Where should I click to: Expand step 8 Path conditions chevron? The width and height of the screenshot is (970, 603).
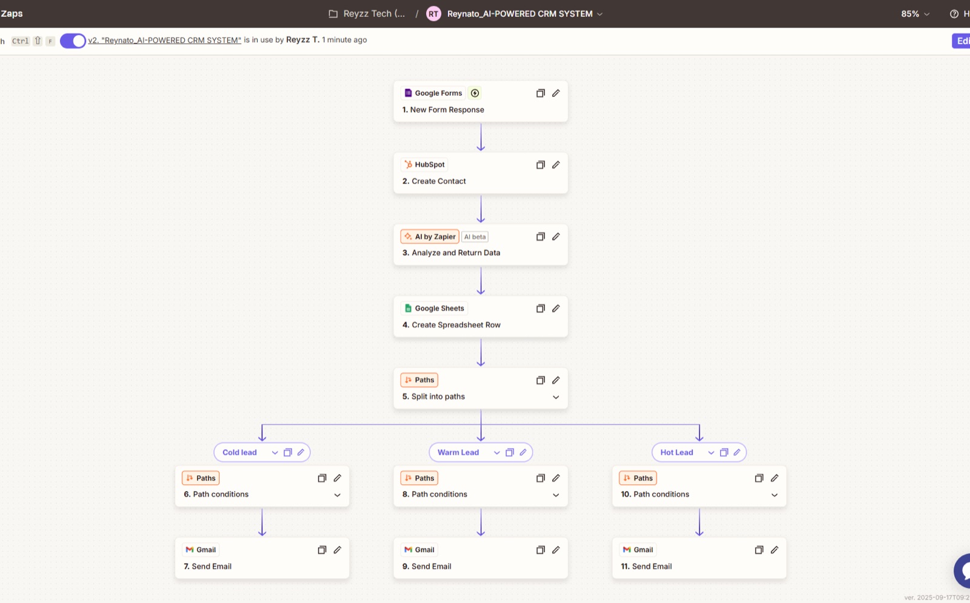coord(556,495)
